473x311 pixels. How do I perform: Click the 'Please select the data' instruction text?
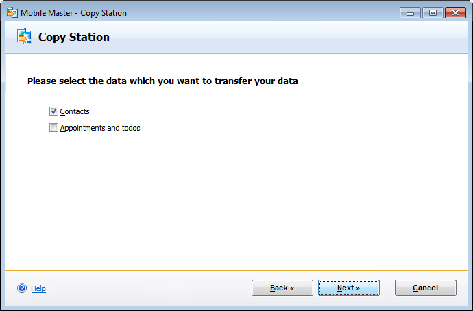pos(162,81)
